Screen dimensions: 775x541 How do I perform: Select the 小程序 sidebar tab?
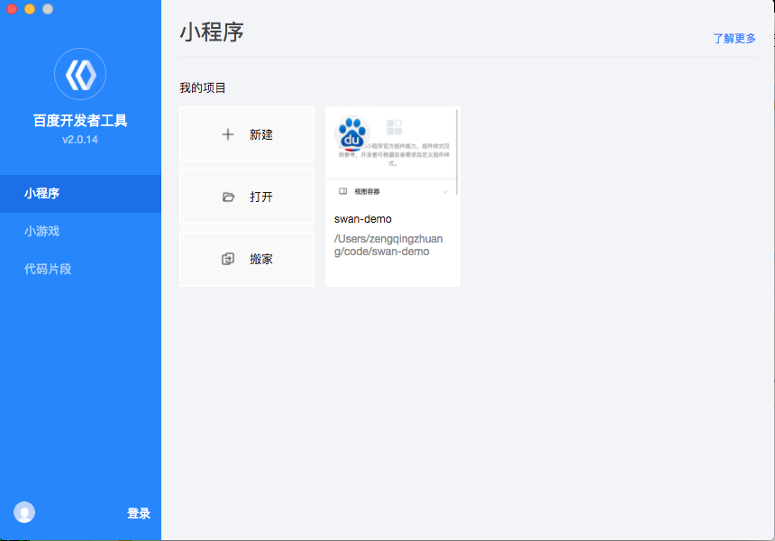point(80,193)
